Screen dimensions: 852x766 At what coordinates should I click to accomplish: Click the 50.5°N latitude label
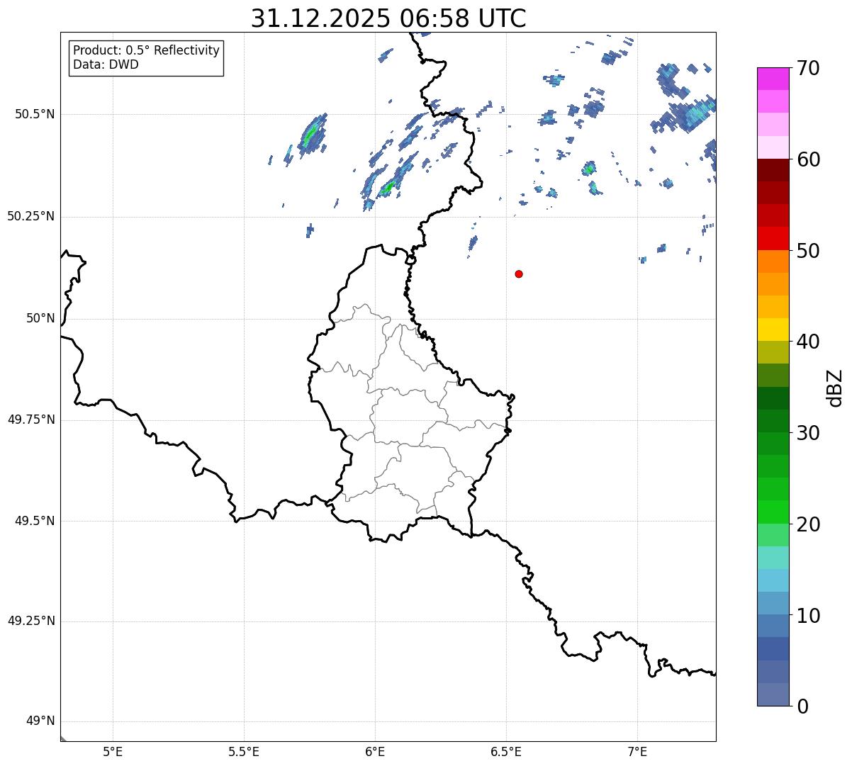point(35,114)
